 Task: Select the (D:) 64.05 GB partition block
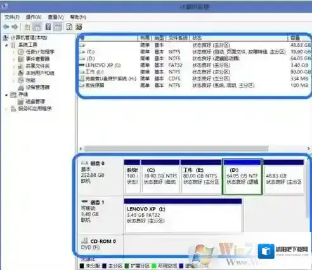[x=242, y=176]
